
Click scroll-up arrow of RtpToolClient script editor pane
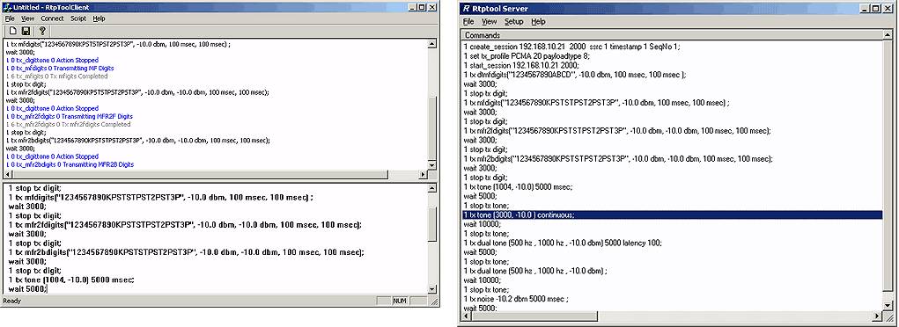coord(432,188)
